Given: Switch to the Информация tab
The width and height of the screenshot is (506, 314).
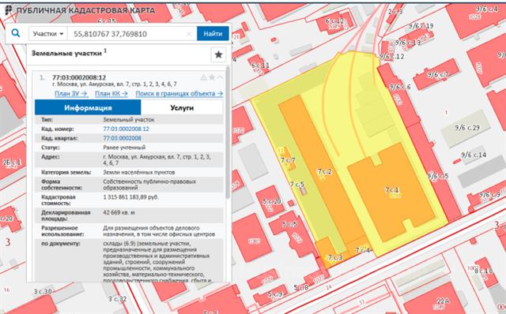Looking at the screenshot, I should pos(88,107).
